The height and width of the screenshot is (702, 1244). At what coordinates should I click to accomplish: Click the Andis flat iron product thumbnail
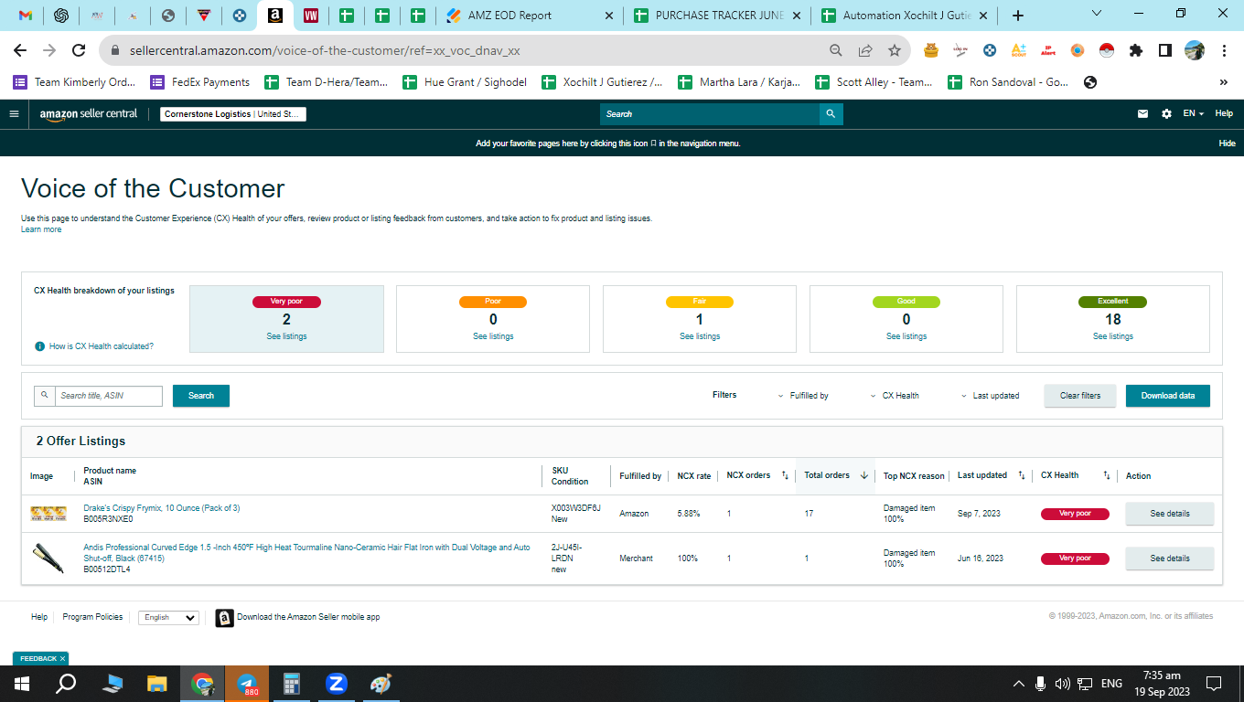tap(48, 558)
